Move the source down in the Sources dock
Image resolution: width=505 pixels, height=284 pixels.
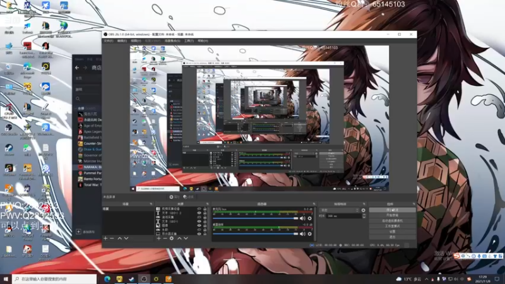pyautogui.click(x=186, y=239)
